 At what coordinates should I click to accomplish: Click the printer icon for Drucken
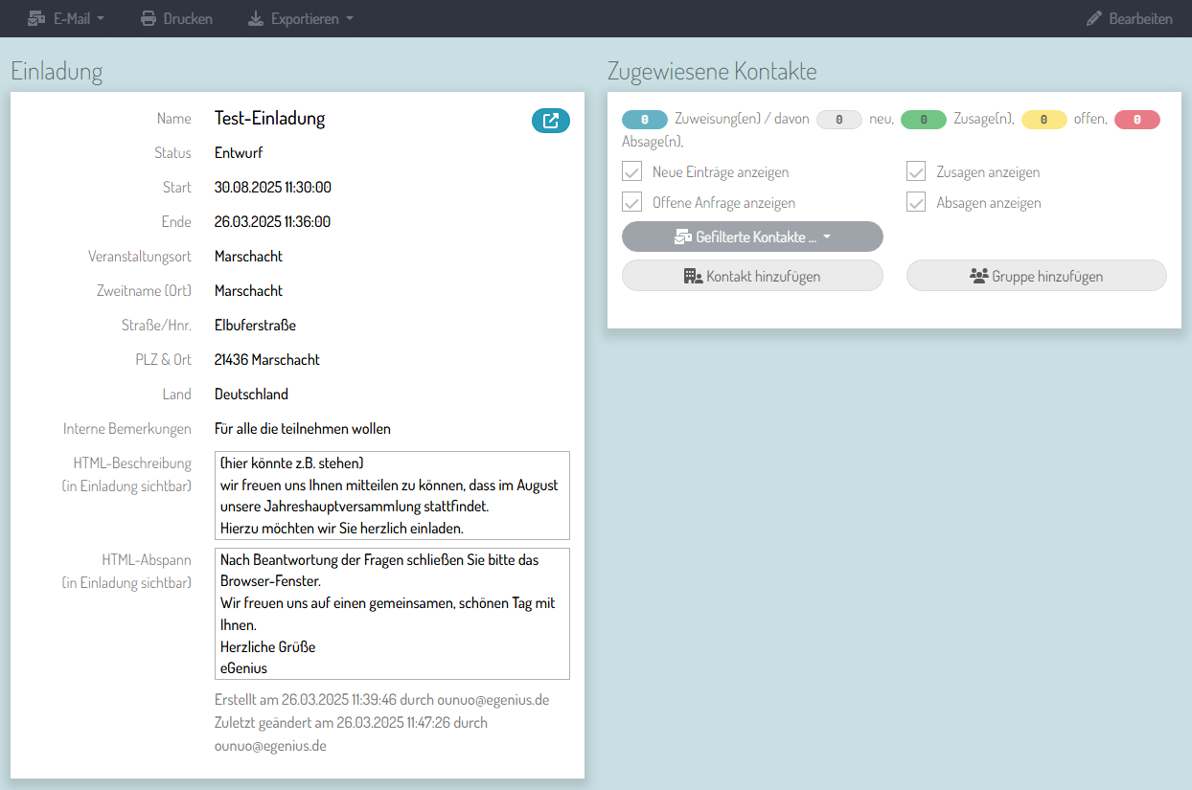pos(149,18)
